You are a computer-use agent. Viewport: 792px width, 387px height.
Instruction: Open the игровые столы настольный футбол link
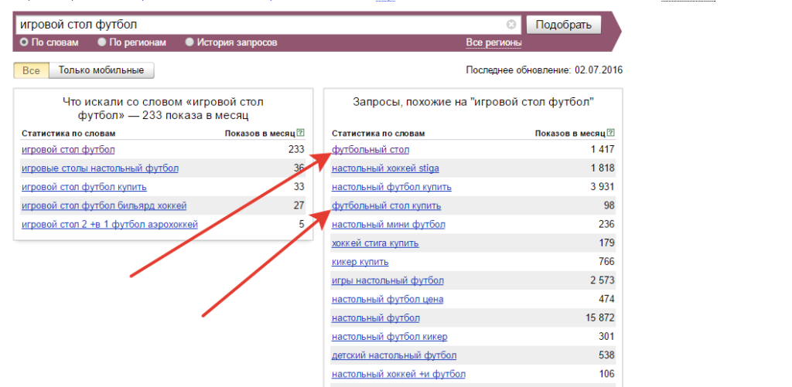click(100, 168)
